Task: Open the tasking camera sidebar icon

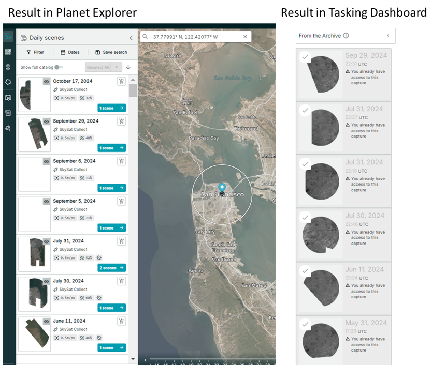Action: coord(8,98)
